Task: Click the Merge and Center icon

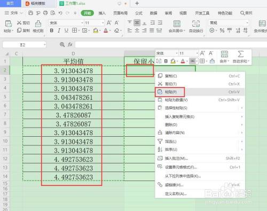Action: pos(177,24)
